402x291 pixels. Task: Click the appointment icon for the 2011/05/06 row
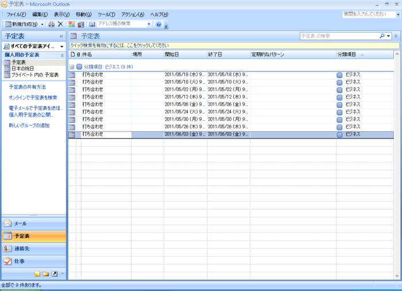(72, 104)
